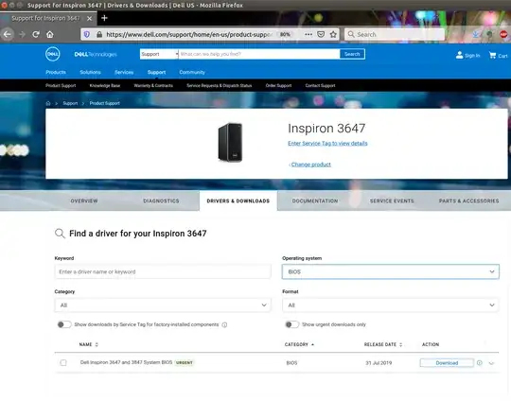Image resolution: width=511 pixels, height=401 pixels.
Task: Open the shopping Cart icon
Action: click(x=492, y=55)
